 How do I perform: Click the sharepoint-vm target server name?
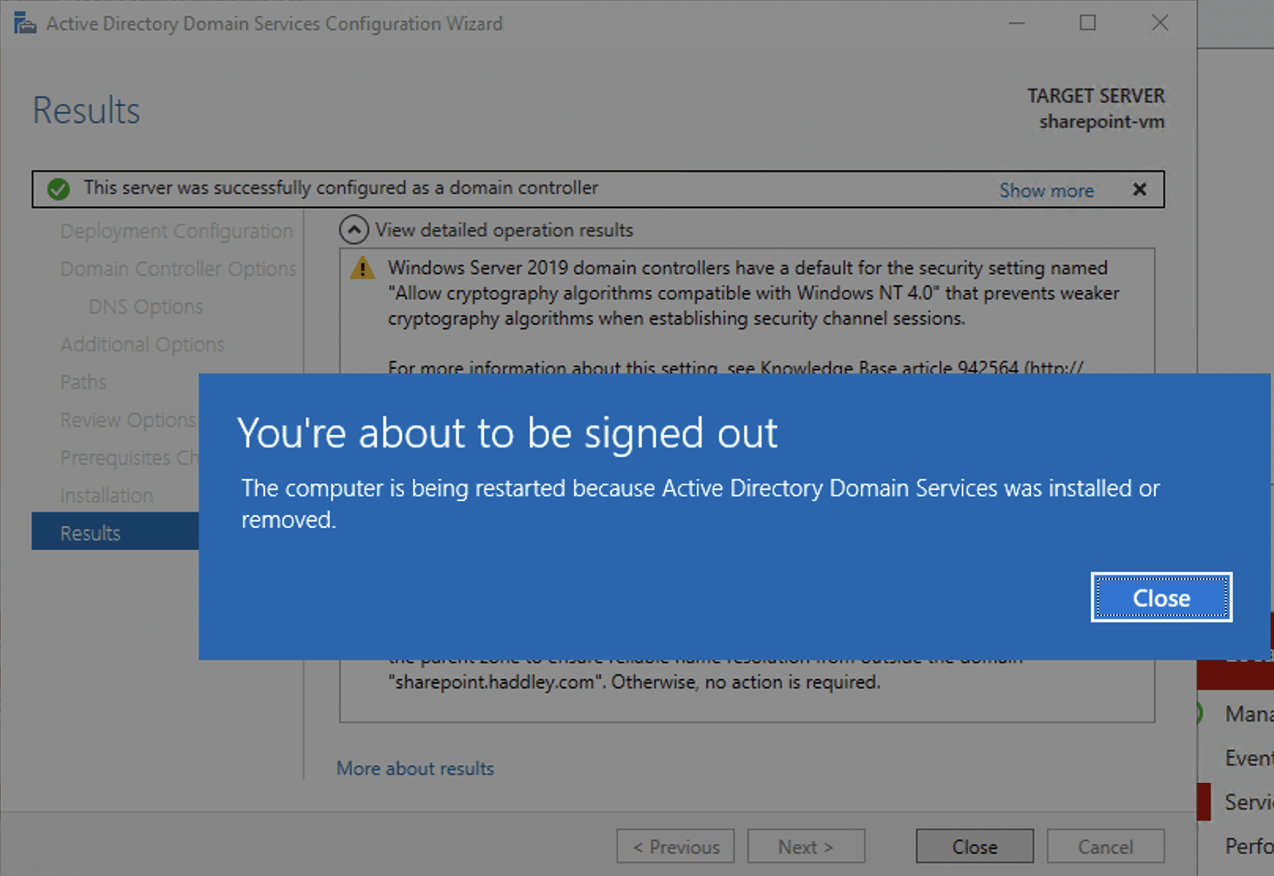(x=1101, y=122)
